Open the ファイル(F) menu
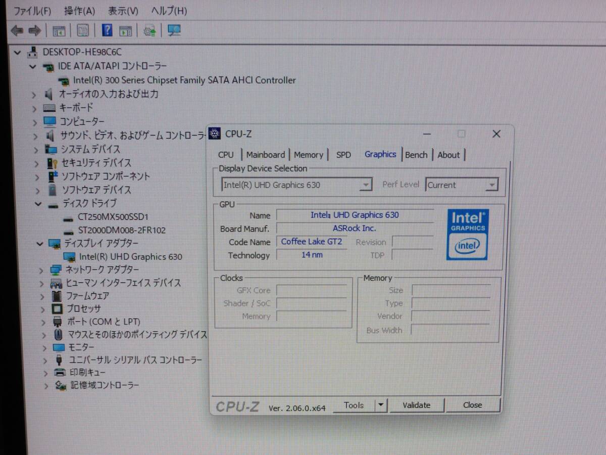The width and height of the screenshot is (606, 455). (x=32, y=10)
